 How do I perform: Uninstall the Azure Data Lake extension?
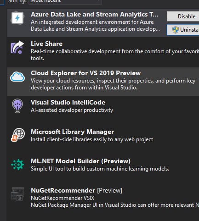183,30
